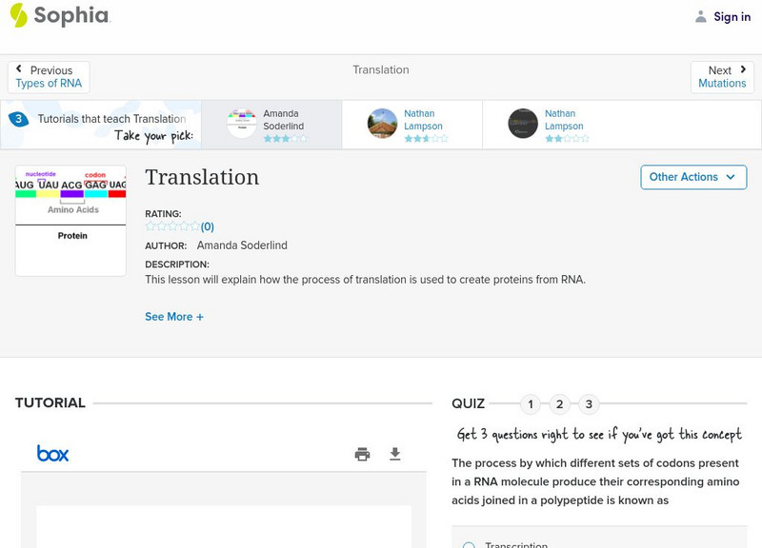Image resolution: width=762 pixels, height=548 pixels.
Task: Select the Transcription answer option
Action: pos(469,545)
